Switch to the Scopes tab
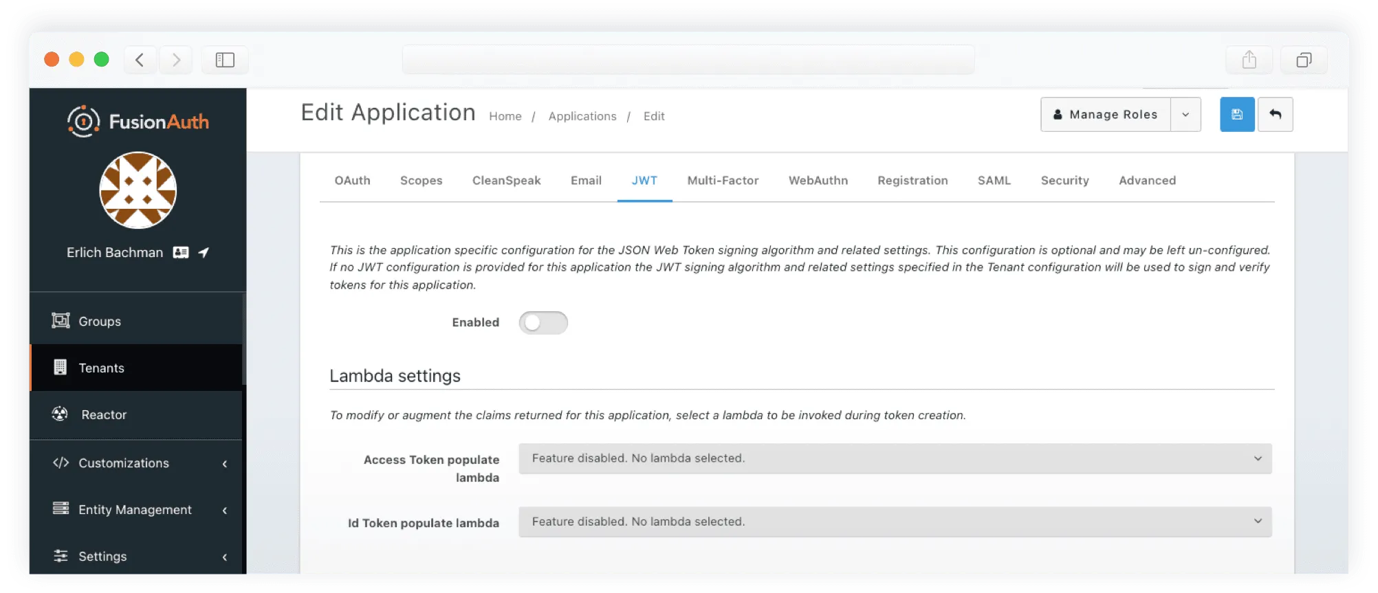 (422, 181)
